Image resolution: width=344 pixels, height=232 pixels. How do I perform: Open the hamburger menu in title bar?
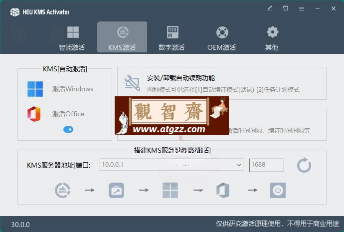[302, 9]
